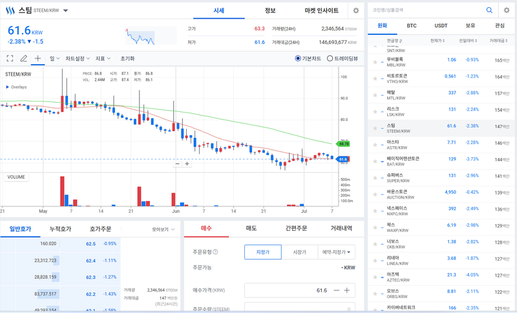Select the BTC market tab
Screen dimensions: 517x313
pyautogui.click(x=412, y=26)
